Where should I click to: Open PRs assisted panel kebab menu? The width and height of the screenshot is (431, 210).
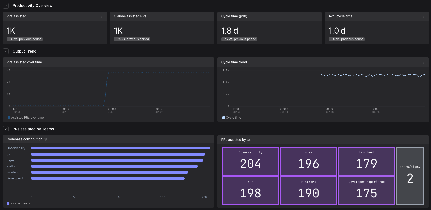click(x=101, y=16)
